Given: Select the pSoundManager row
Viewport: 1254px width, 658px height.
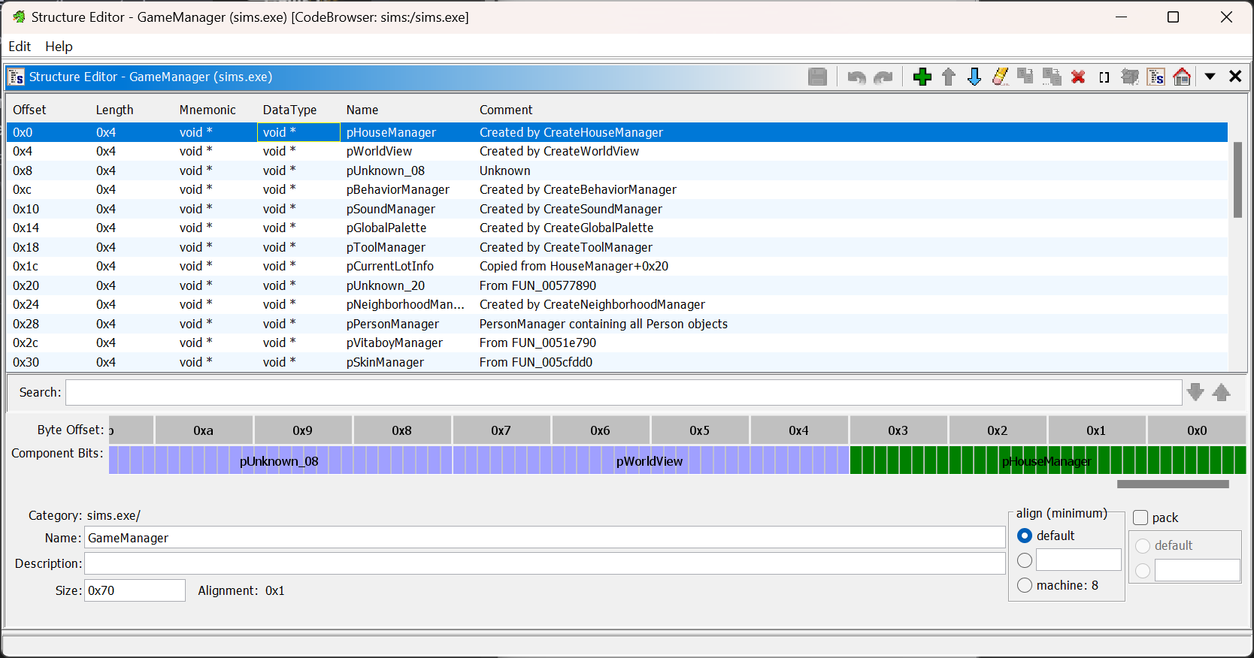Looking at the screenshot, I should (x=390, y=209).
